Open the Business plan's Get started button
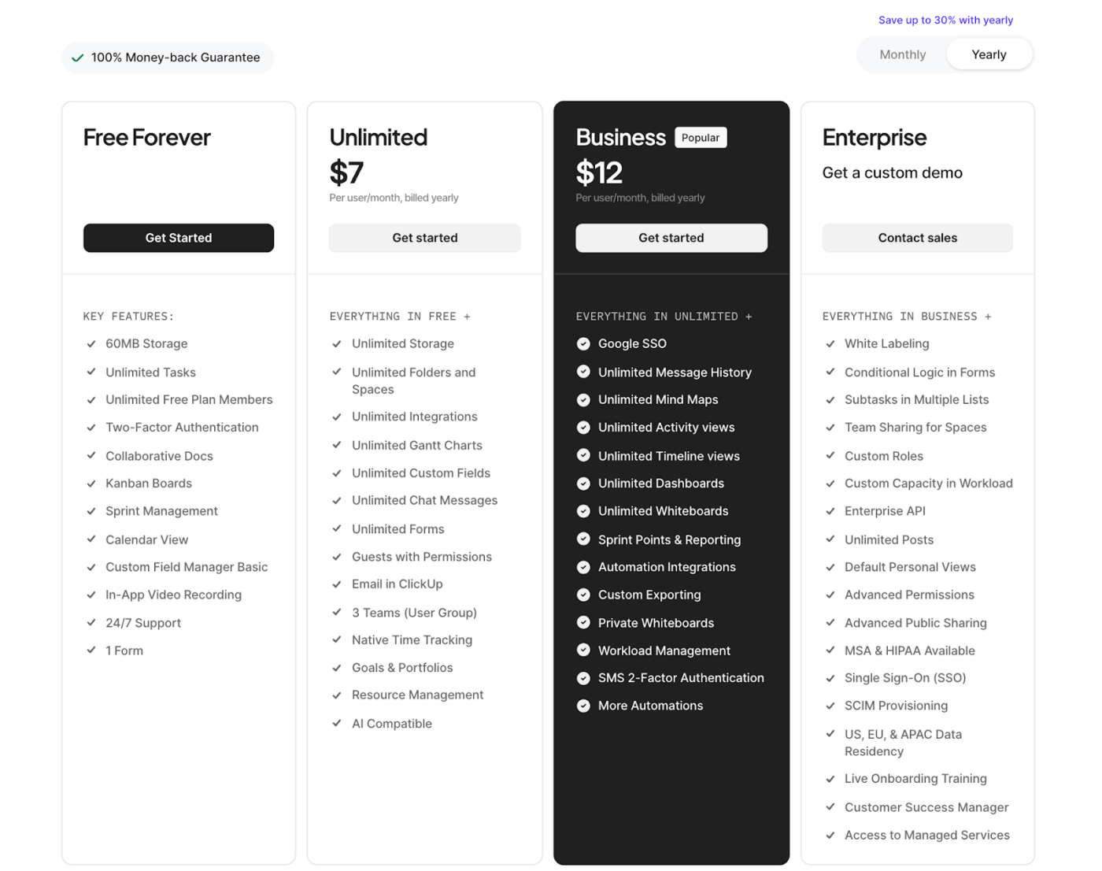Image resolution: width=1102 pixels, height=871 pixels. 671,237
